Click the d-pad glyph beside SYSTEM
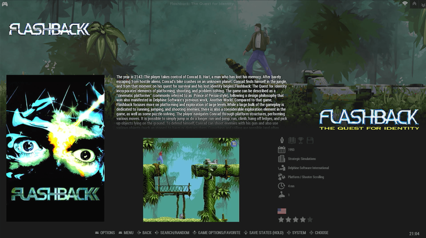This screenshot has height=238, width=426. click(x=289, y=232)
